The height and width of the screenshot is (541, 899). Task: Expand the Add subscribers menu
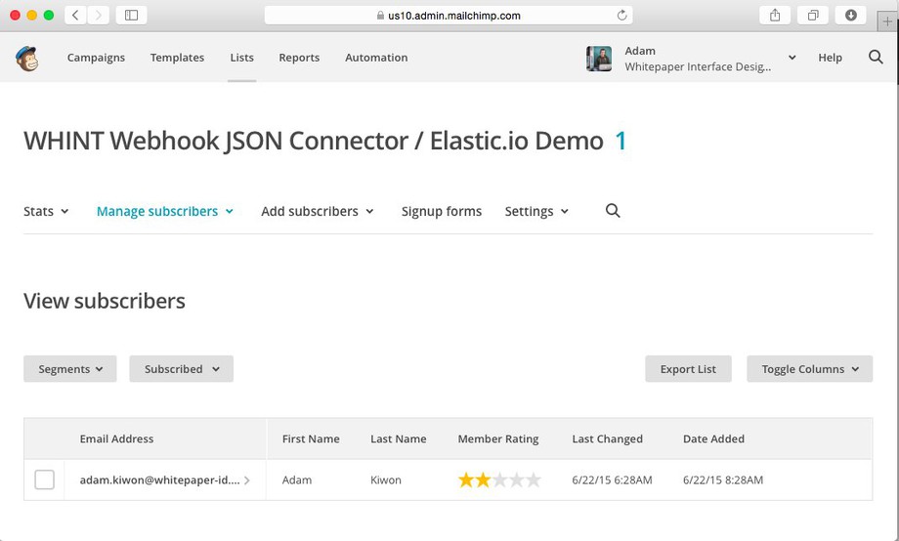[317, 211]
